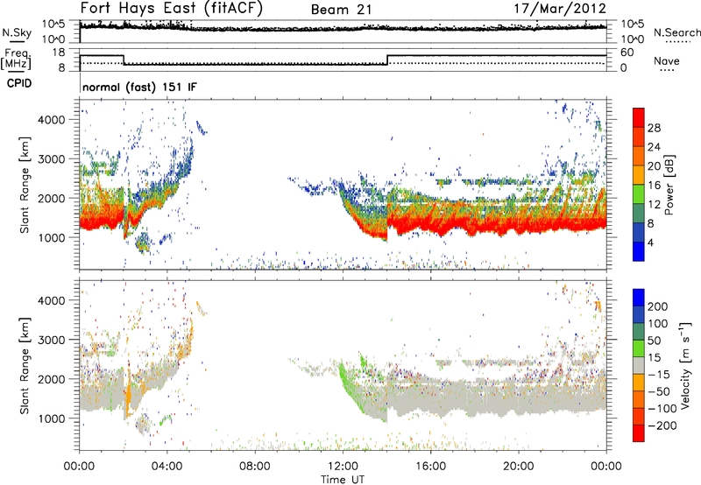The image size is (701, 485).
Task: Click the blue 200 m/s velocity color band
Action: [639, 298]
